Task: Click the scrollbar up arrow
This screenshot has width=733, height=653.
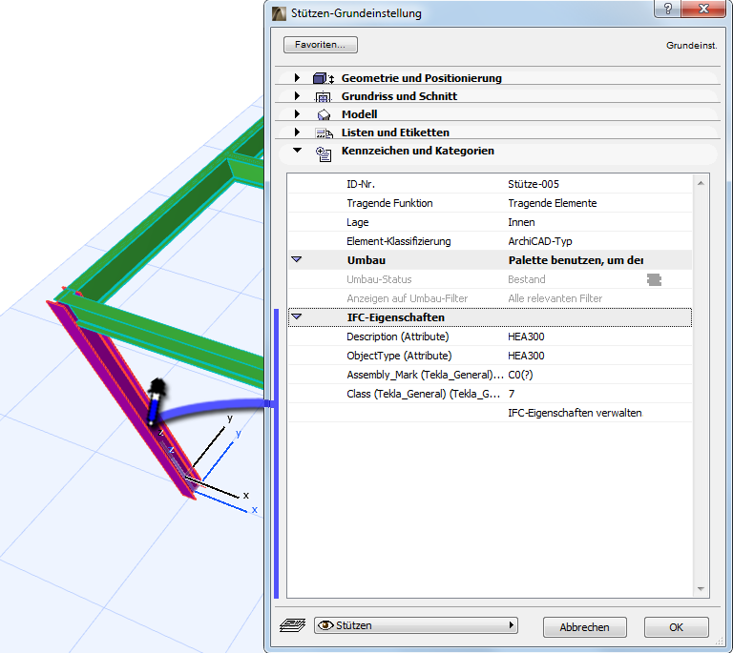Action: [x=701, y=183]
